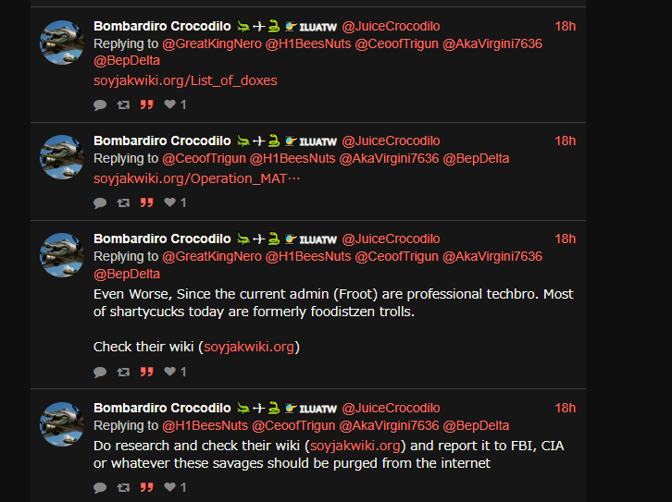Click retweet icon on the List_of_doxes tweet

[x=123, y=105]
